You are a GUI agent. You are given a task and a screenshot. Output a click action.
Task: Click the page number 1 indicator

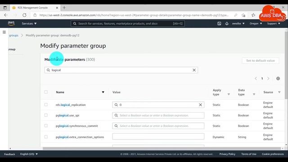tap(262, 79)
